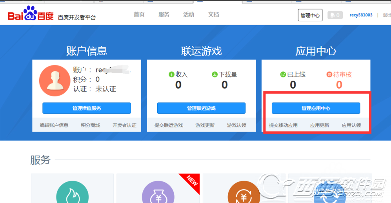Click the 管理应用中心 button
391x203 pixels.
pos(316,108)
